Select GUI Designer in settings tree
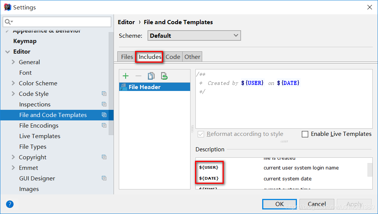 37,178
